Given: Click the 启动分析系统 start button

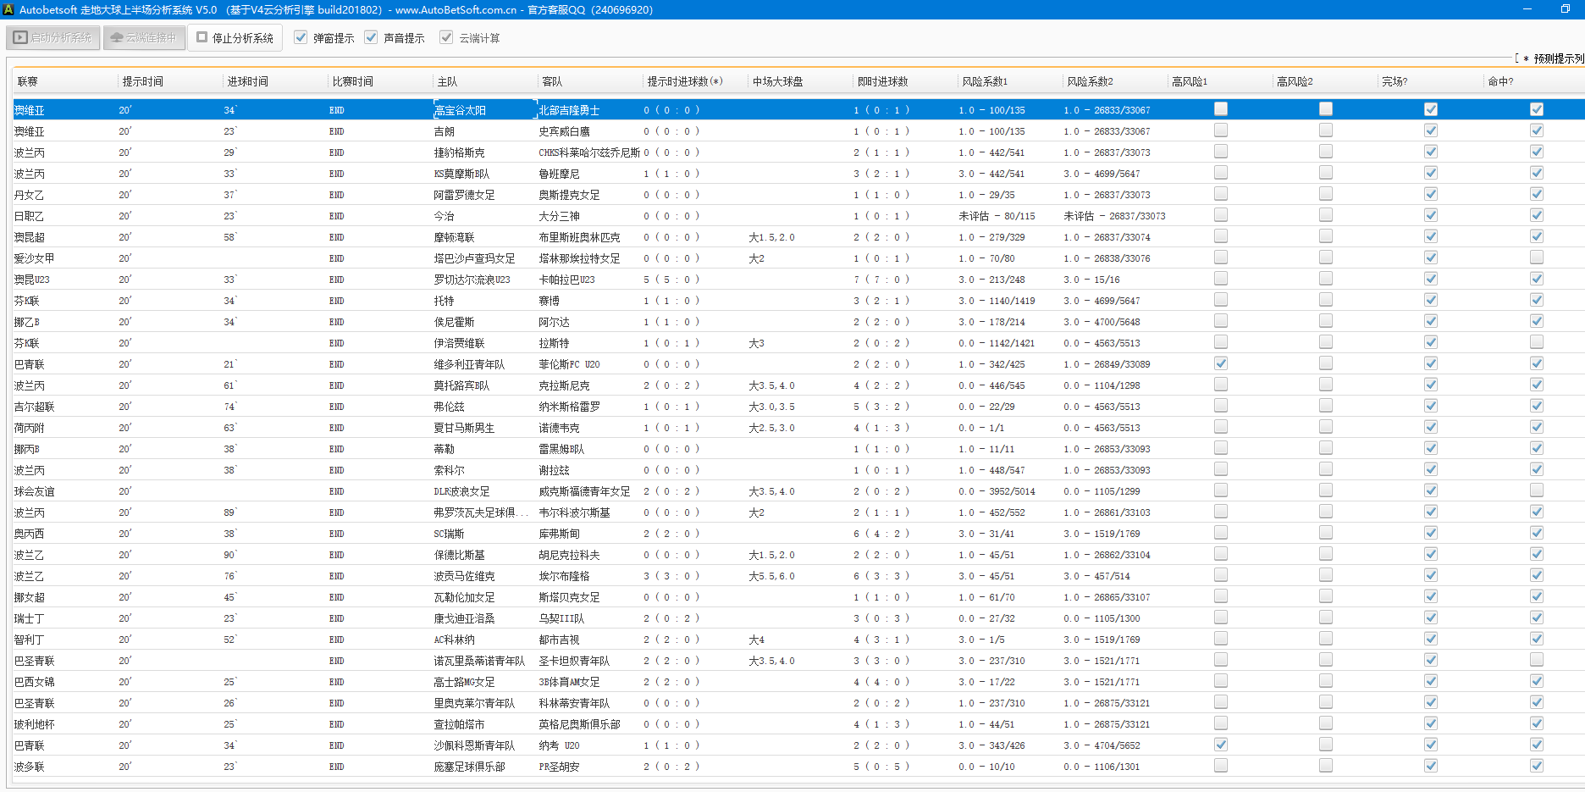Looking at the screenshot, I should 53,38.
